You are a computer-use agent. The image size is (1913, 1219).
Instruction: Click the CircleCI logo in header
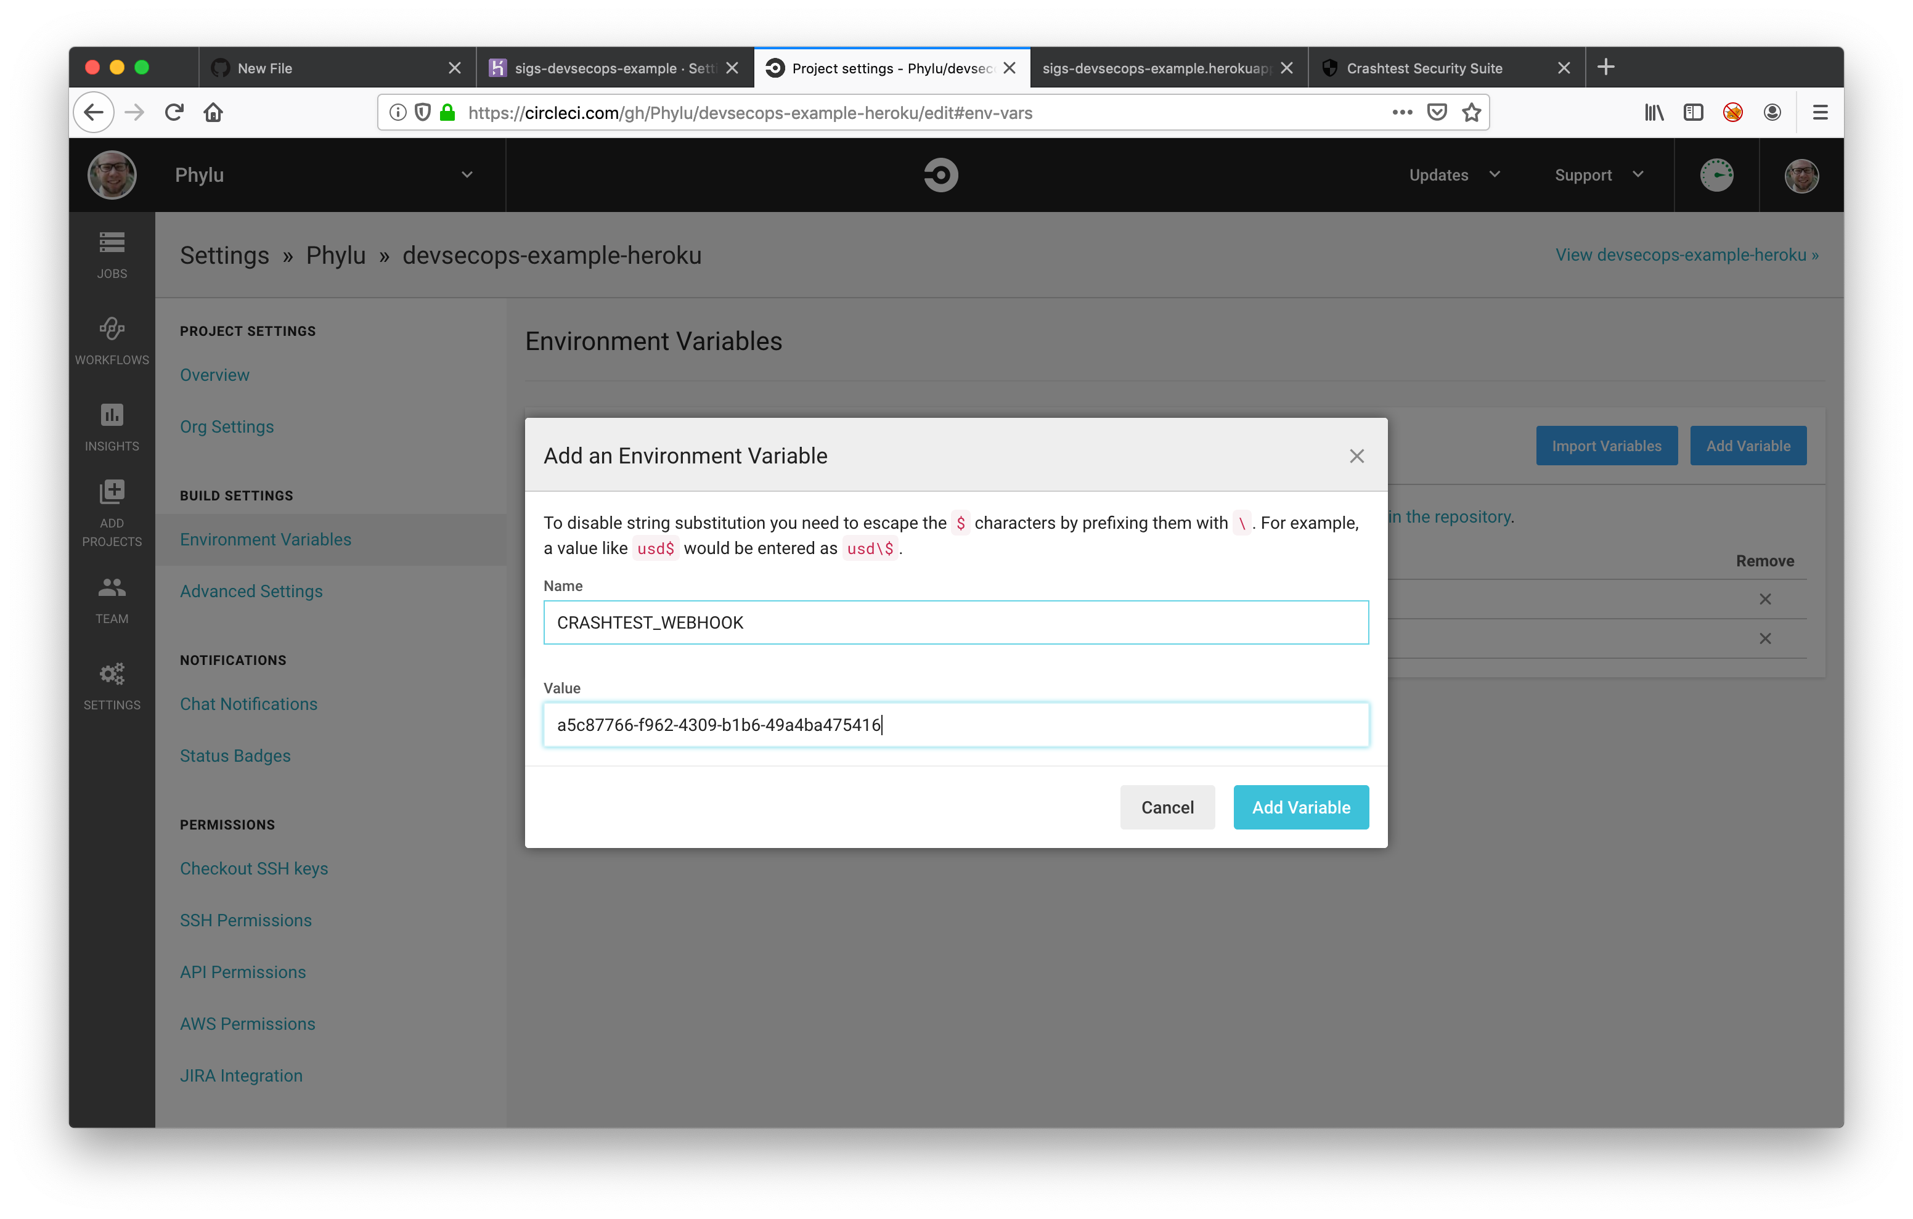point(940,175)
